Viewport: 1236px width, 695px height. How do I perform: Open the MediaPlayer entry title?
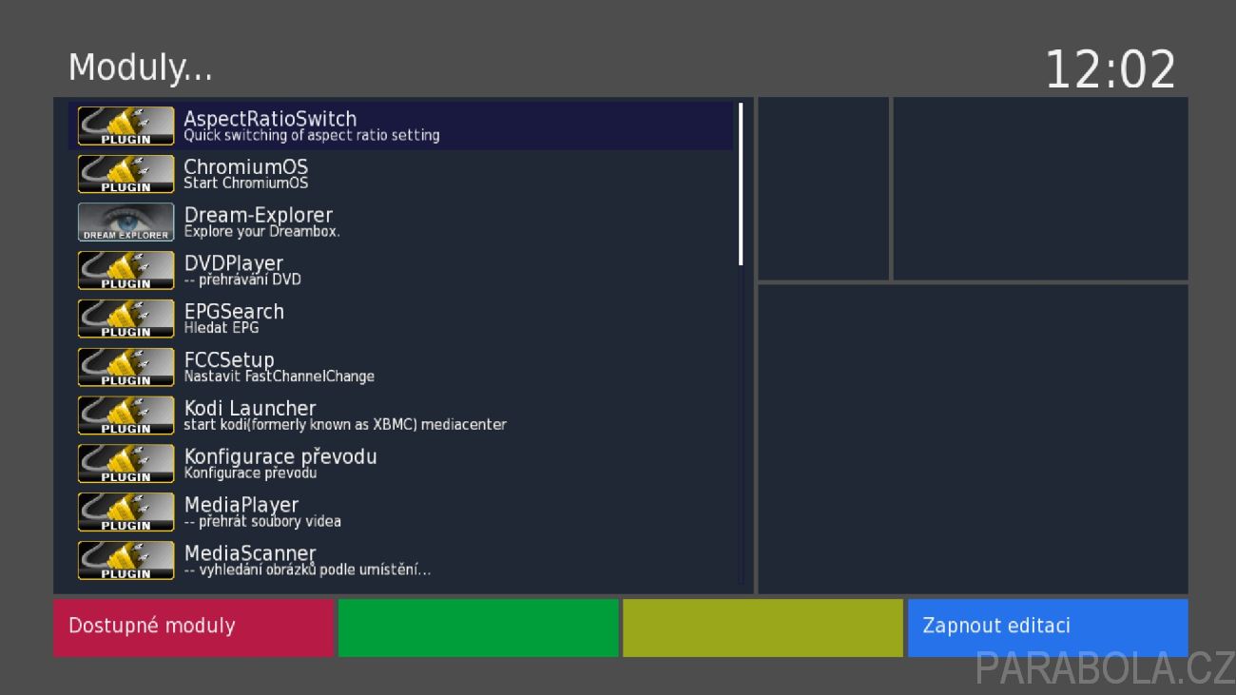click(x=241, y=505)
